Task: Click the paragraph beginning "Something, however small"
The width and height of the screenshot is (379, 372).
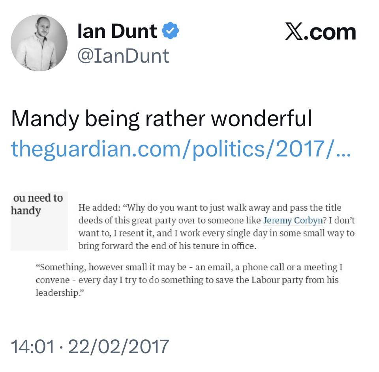Action: (x=189, y=280)
